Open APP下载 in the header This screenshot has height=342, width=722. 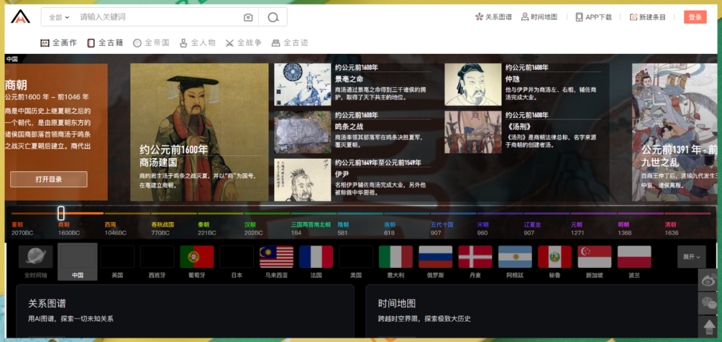pyautogui.click(x=594, y=17)
